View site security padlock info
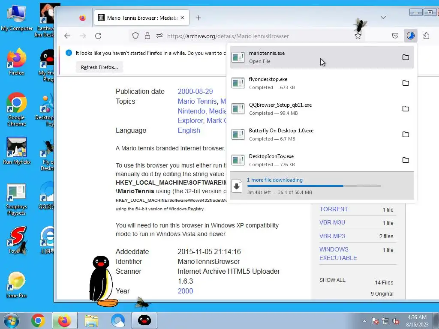The height and width of the screenshot is (329, 439). point(147,36)
